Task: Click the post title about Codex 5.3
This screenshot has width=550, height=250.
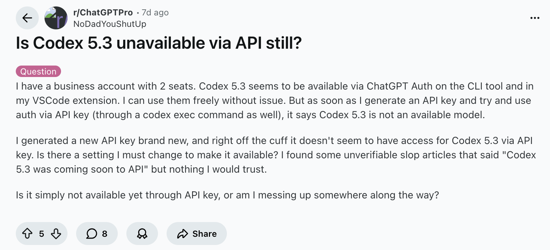Action: (159, 43)
